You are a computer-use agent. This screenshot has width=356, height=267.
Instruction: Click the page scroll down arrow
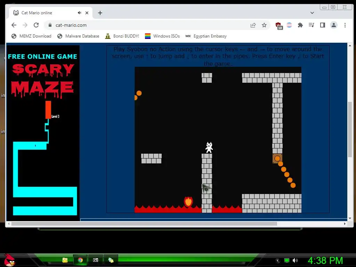point(350,218)
